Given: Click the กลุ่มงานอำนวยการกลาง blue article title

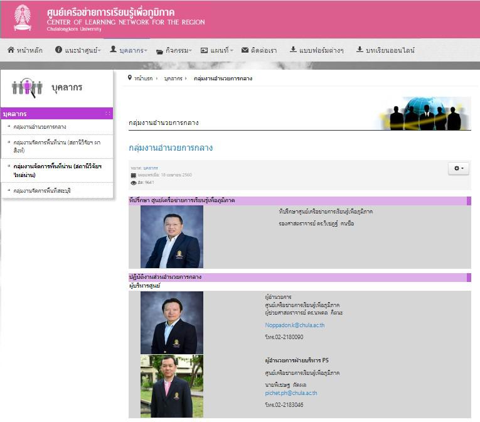Looking at the screenshot, I should pos(171,148).
